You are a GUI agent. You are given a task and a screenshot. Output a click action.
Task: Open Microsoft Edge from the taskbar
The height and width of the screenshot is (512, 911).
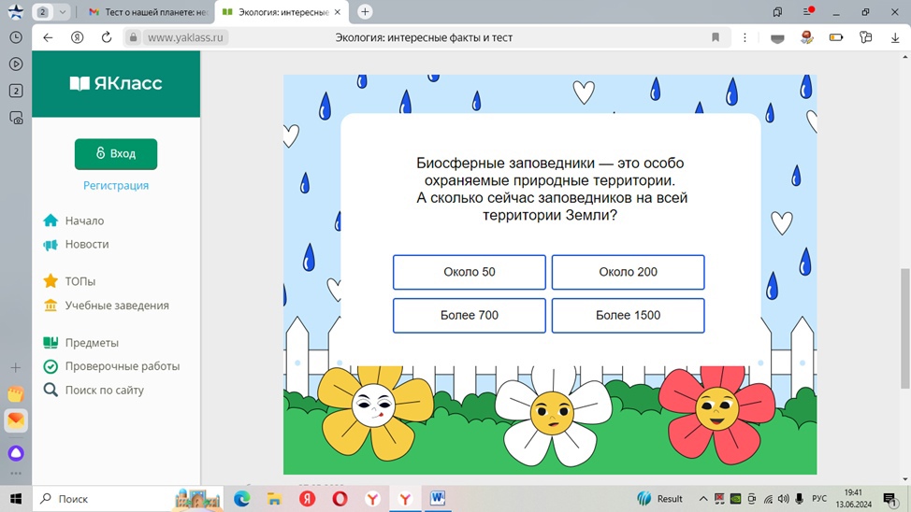241,499
